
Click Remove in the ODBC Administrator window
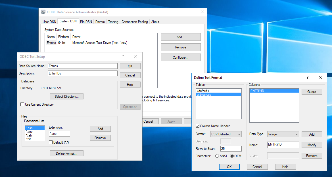click(181, 47)
